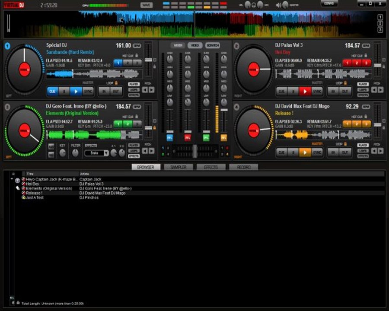Screen dimensions: 389x311
Task: Switch deck 3 to the PLAYER panel
Action: coord(134,145)
